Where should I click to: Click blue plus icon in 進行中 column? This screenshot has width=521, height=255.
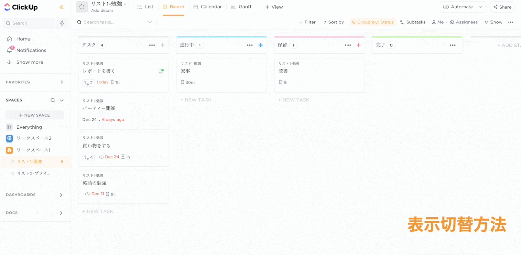tap(260, 45)
